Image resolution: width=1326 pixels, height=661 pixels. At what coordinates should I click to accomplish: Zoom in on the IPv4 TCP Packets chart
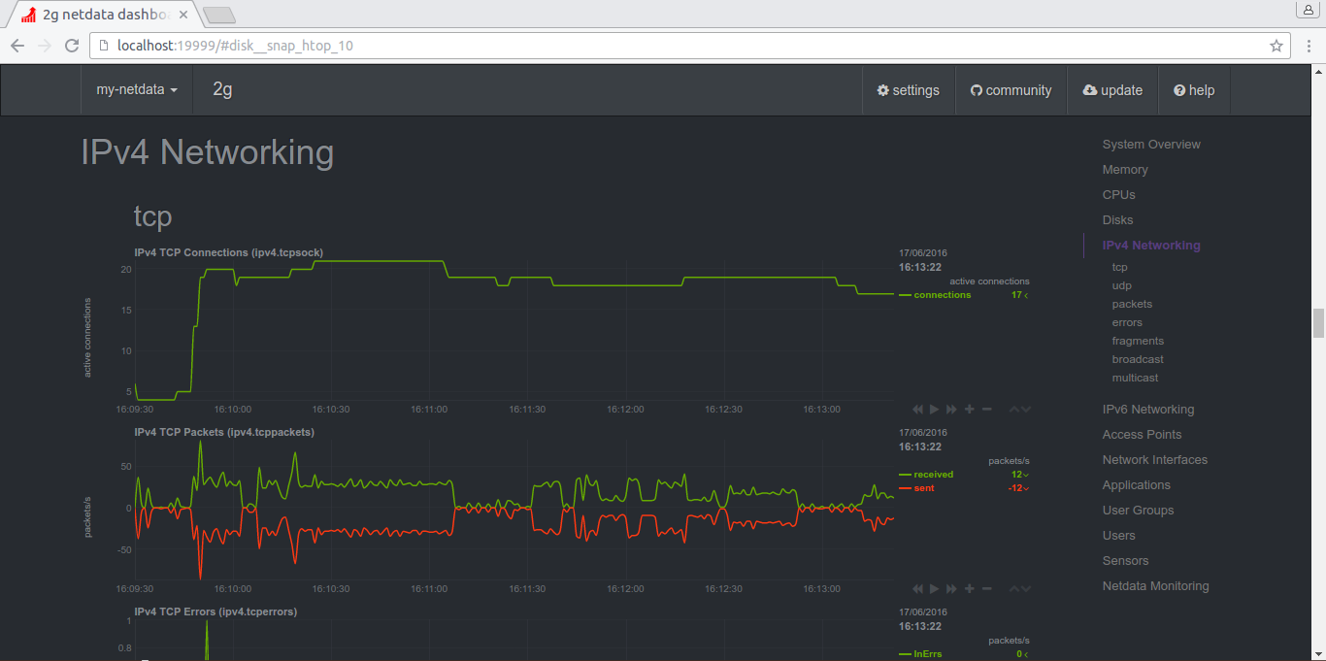[x=970, y=589]
